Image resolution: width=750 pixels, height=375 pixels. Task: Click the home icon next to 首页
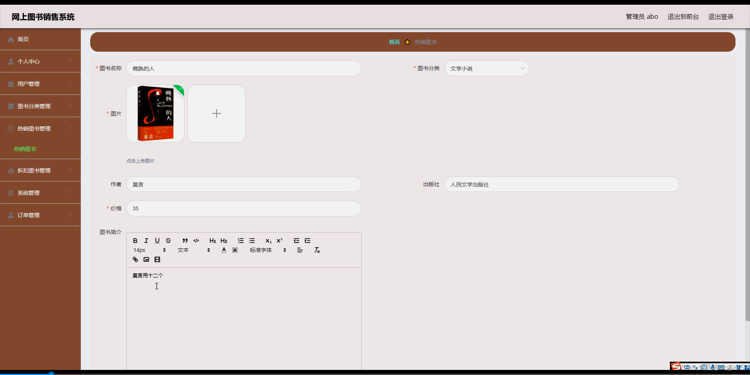click(11, 39)
